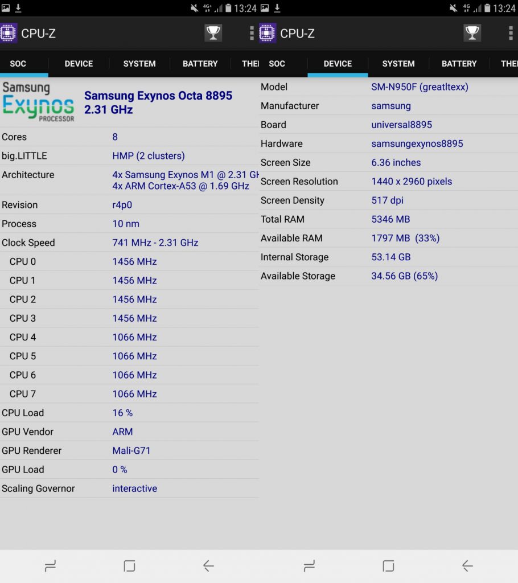Tap the CPU Load value "16 %"
This screenshot has width=518, height=583.
122,413
